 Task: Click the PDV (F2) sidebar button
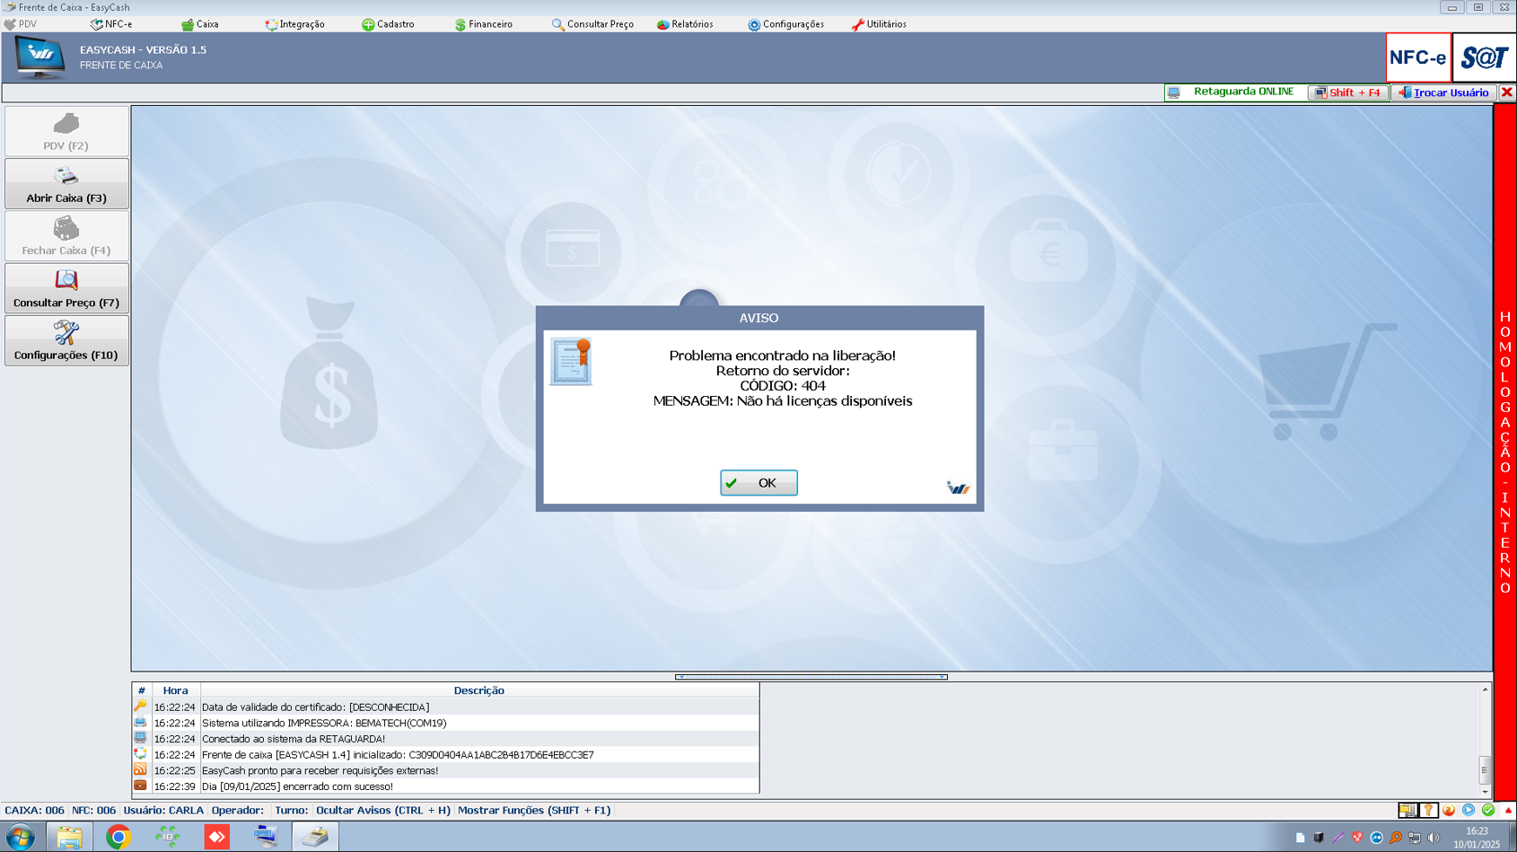click(66, 132)
